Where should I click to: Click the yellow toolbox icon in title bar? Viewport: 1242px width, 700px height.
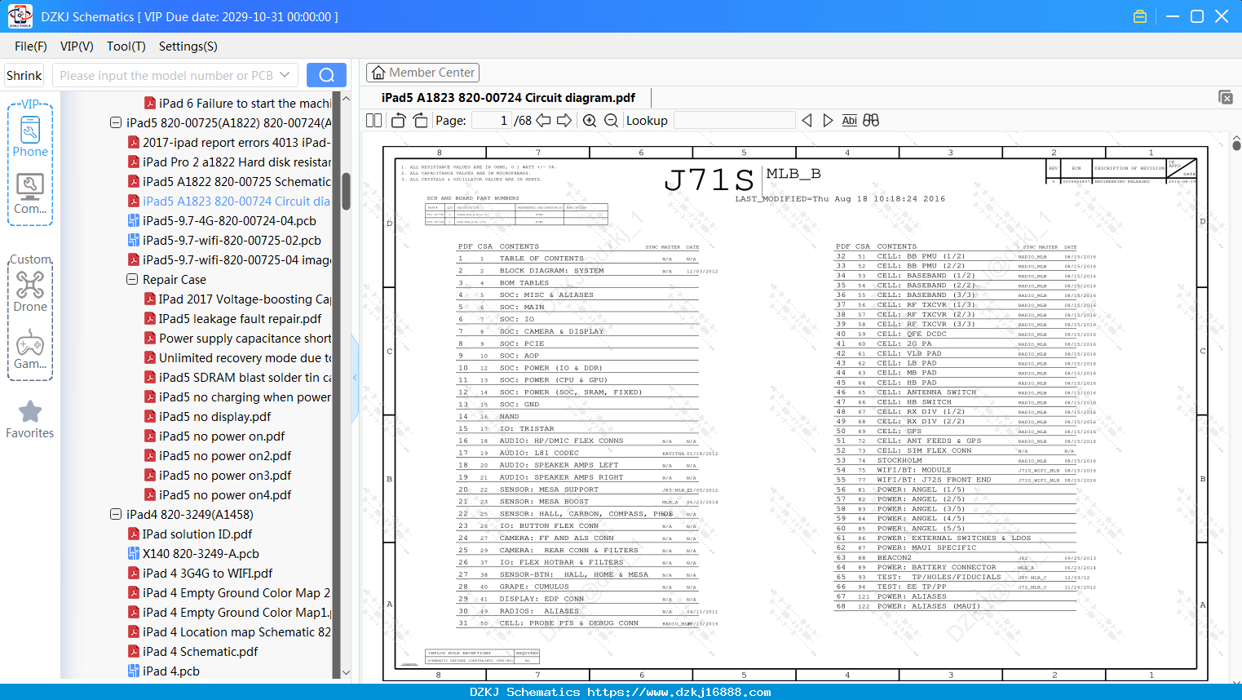click(x=1140, y=16)
